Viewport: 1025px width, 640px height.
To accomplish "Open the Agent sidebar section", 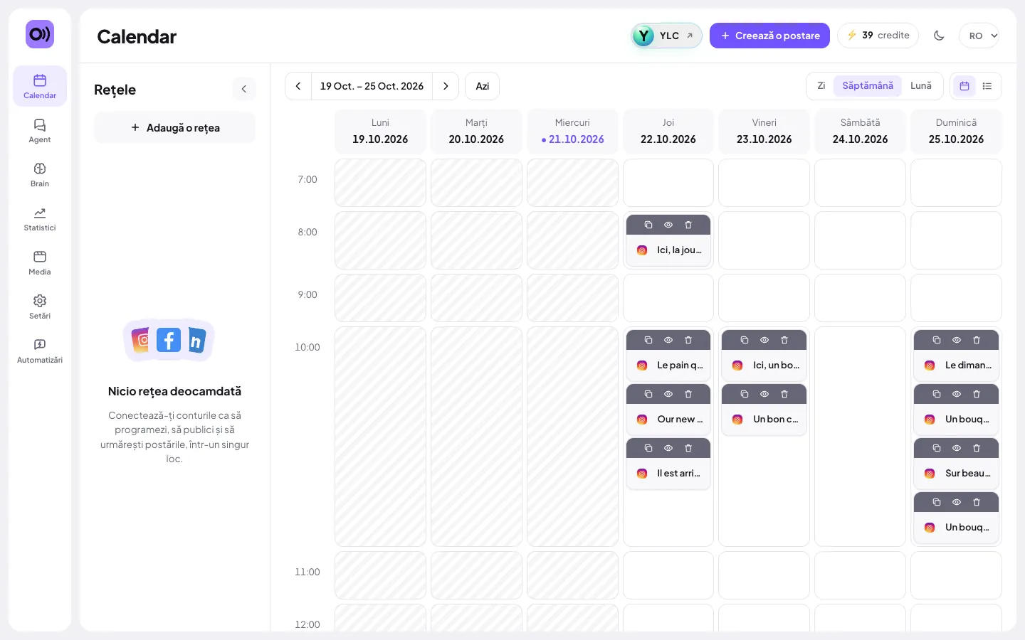I will pyautogui.click(x=40, y=131).
